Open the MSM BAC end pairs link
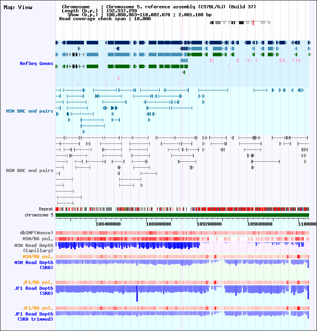Screen dimensions: 317x331 click(30, 111)
